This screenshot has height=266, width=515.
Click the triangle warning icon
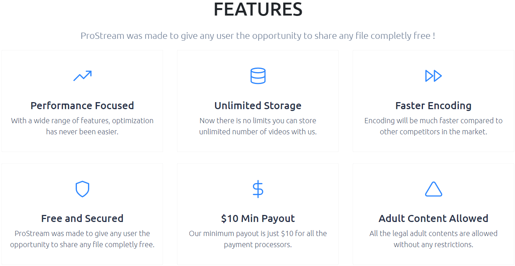point(433,189)
